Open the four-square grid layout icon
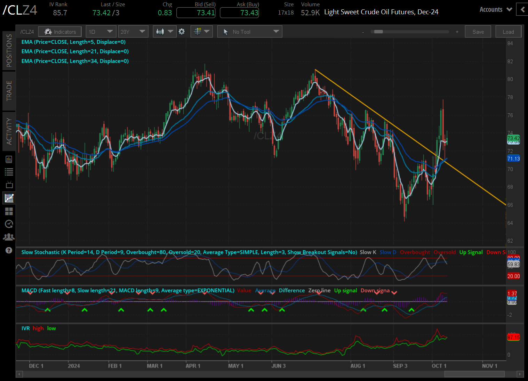 (x=9, y=211)
